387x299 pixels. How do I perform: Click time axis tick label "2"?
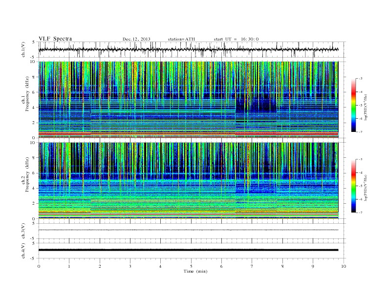click(x=100, y=266)
